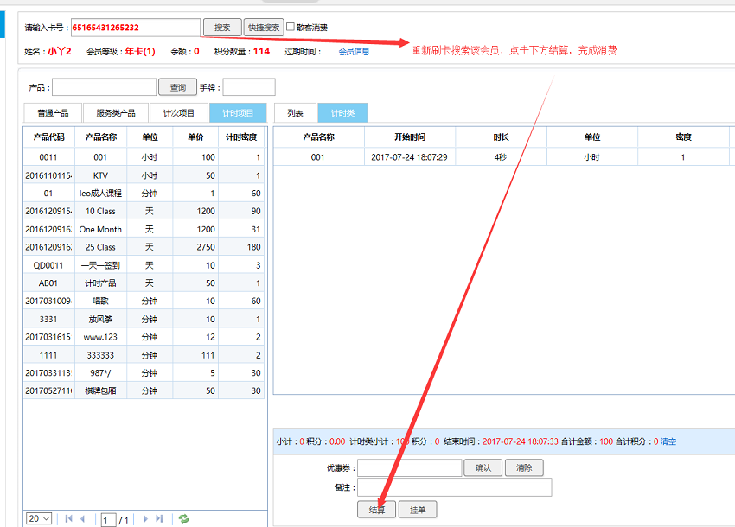
Task: Click the 清空 link in the summary bar
Action: [668, 441]
